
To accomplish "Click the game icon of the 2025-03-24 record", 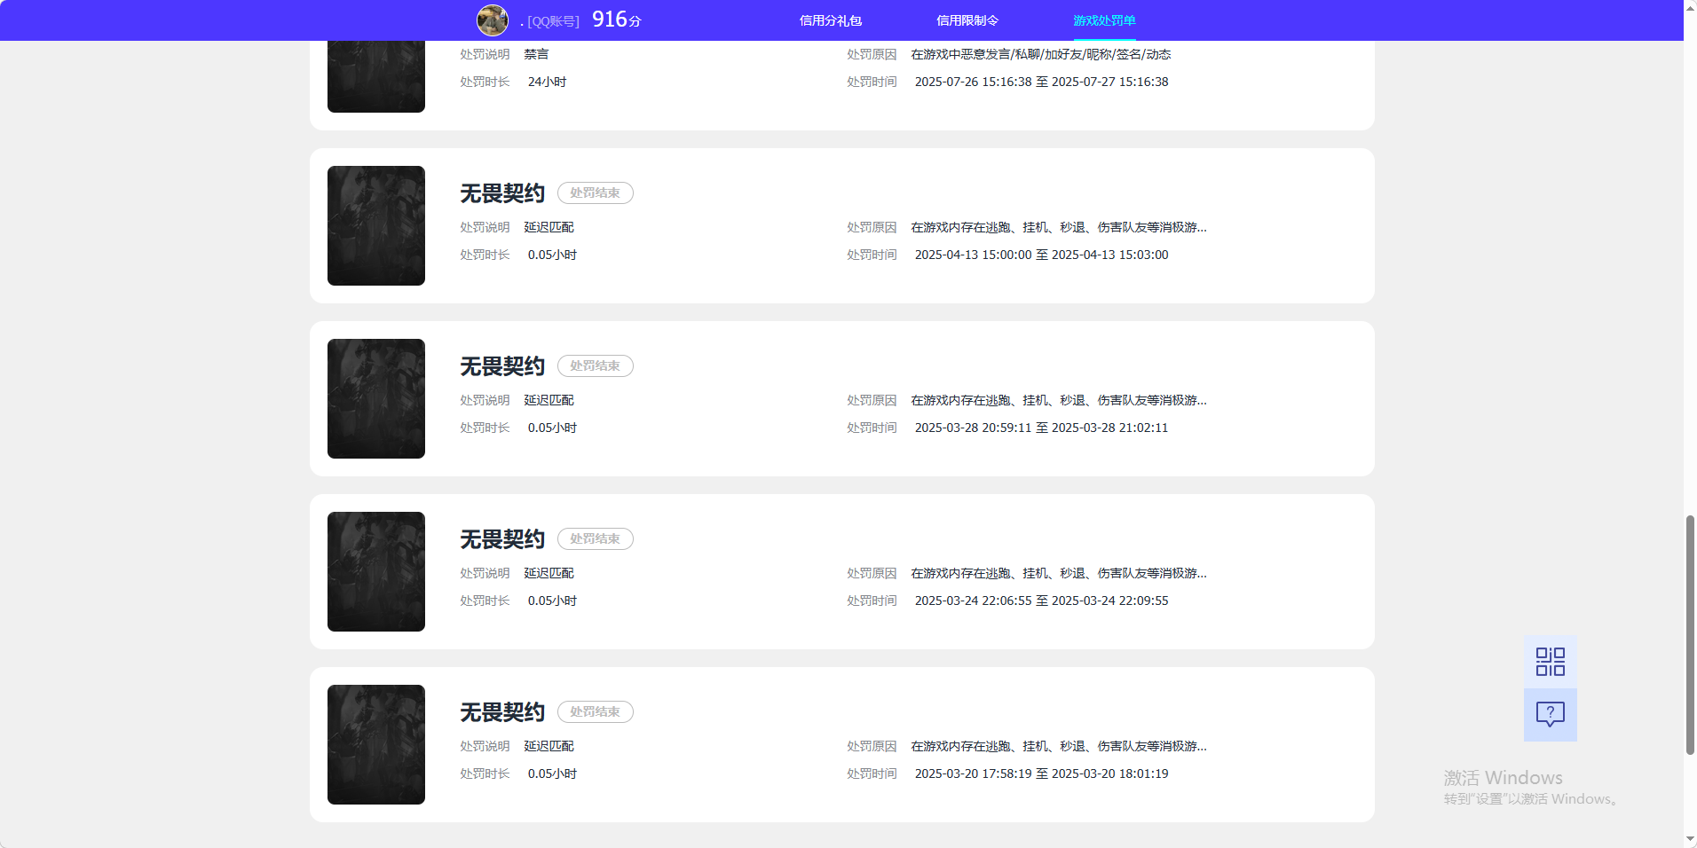I will point(375,571).
